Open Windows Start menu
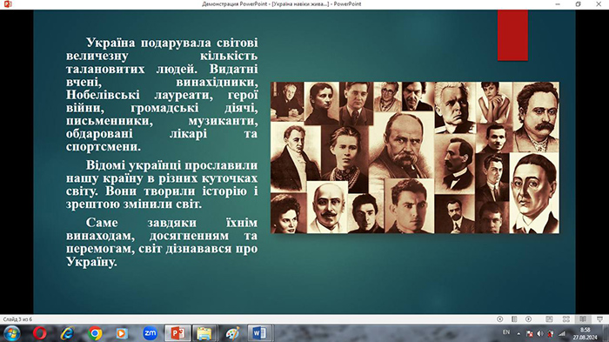The width and height of the screenshot is (609, 342). pos(12,333)
